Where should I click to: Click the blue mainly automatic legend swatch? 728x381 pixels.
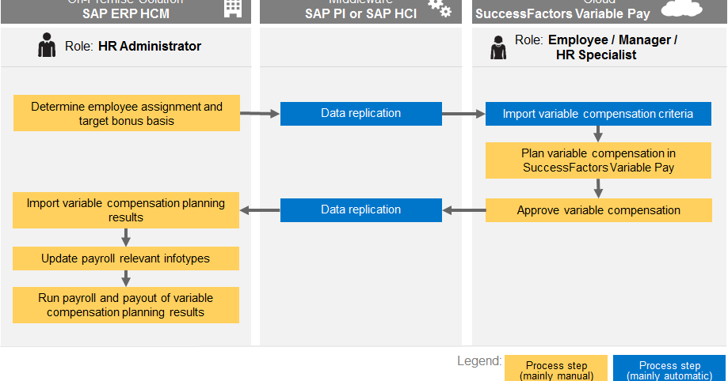(x=669, y=368)
